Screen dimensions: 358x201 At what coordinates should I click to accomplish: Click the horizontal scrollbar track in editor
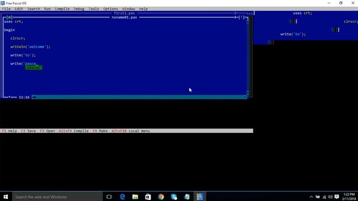pos(139,97)
